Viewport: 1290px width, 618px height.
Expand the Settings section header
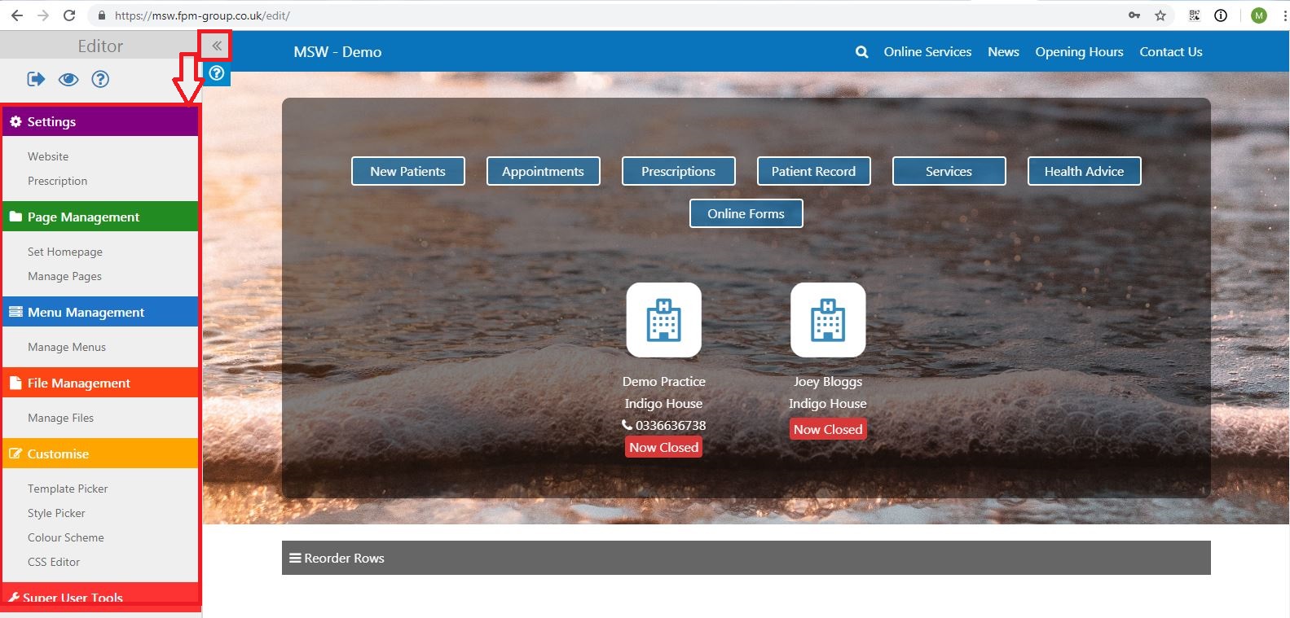pyautogui.click(x=100, y=122)
